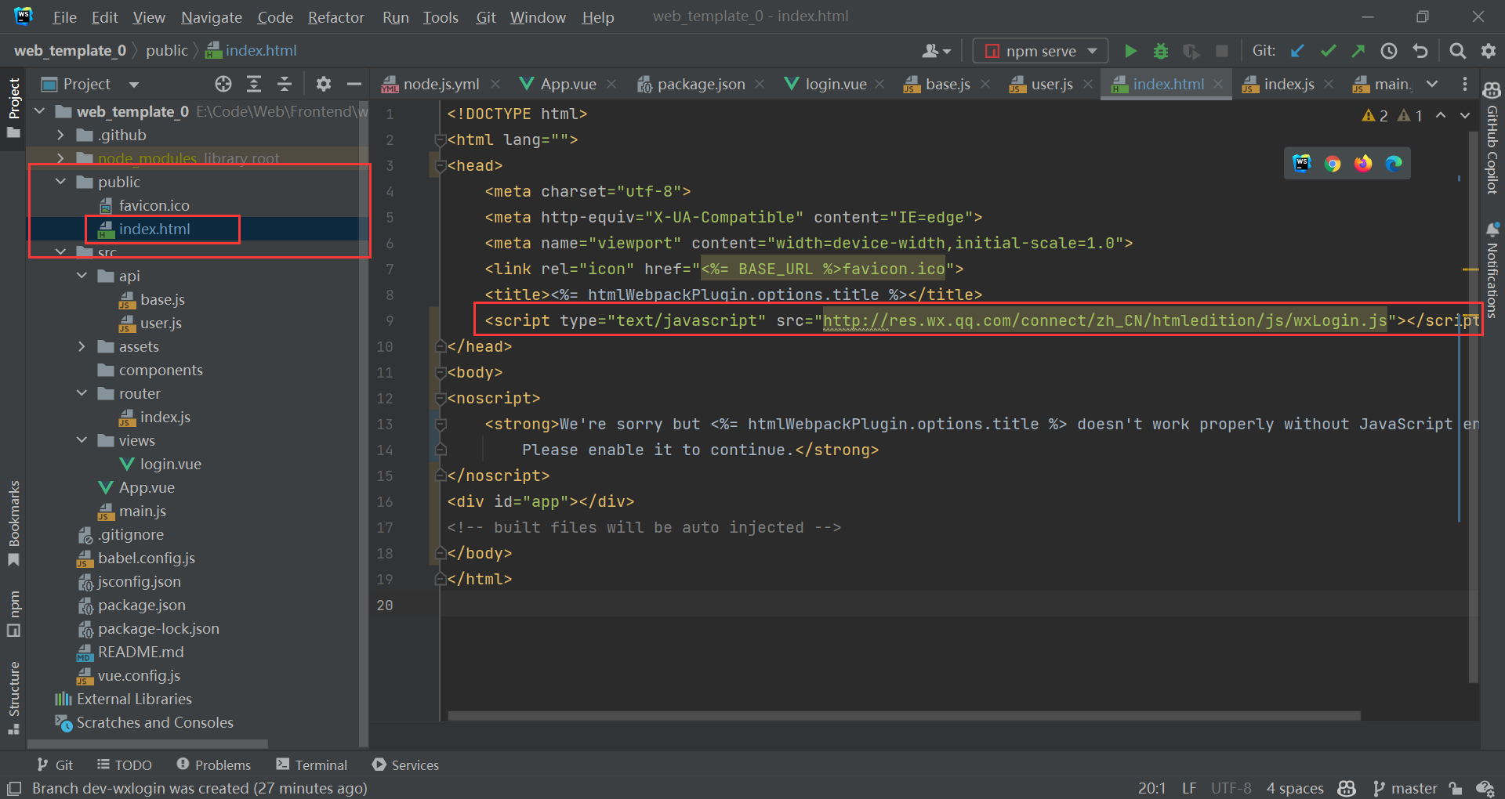1505x799 pixels.
Task: Click the master branch status widget
Action: (x=1405, y=788)
